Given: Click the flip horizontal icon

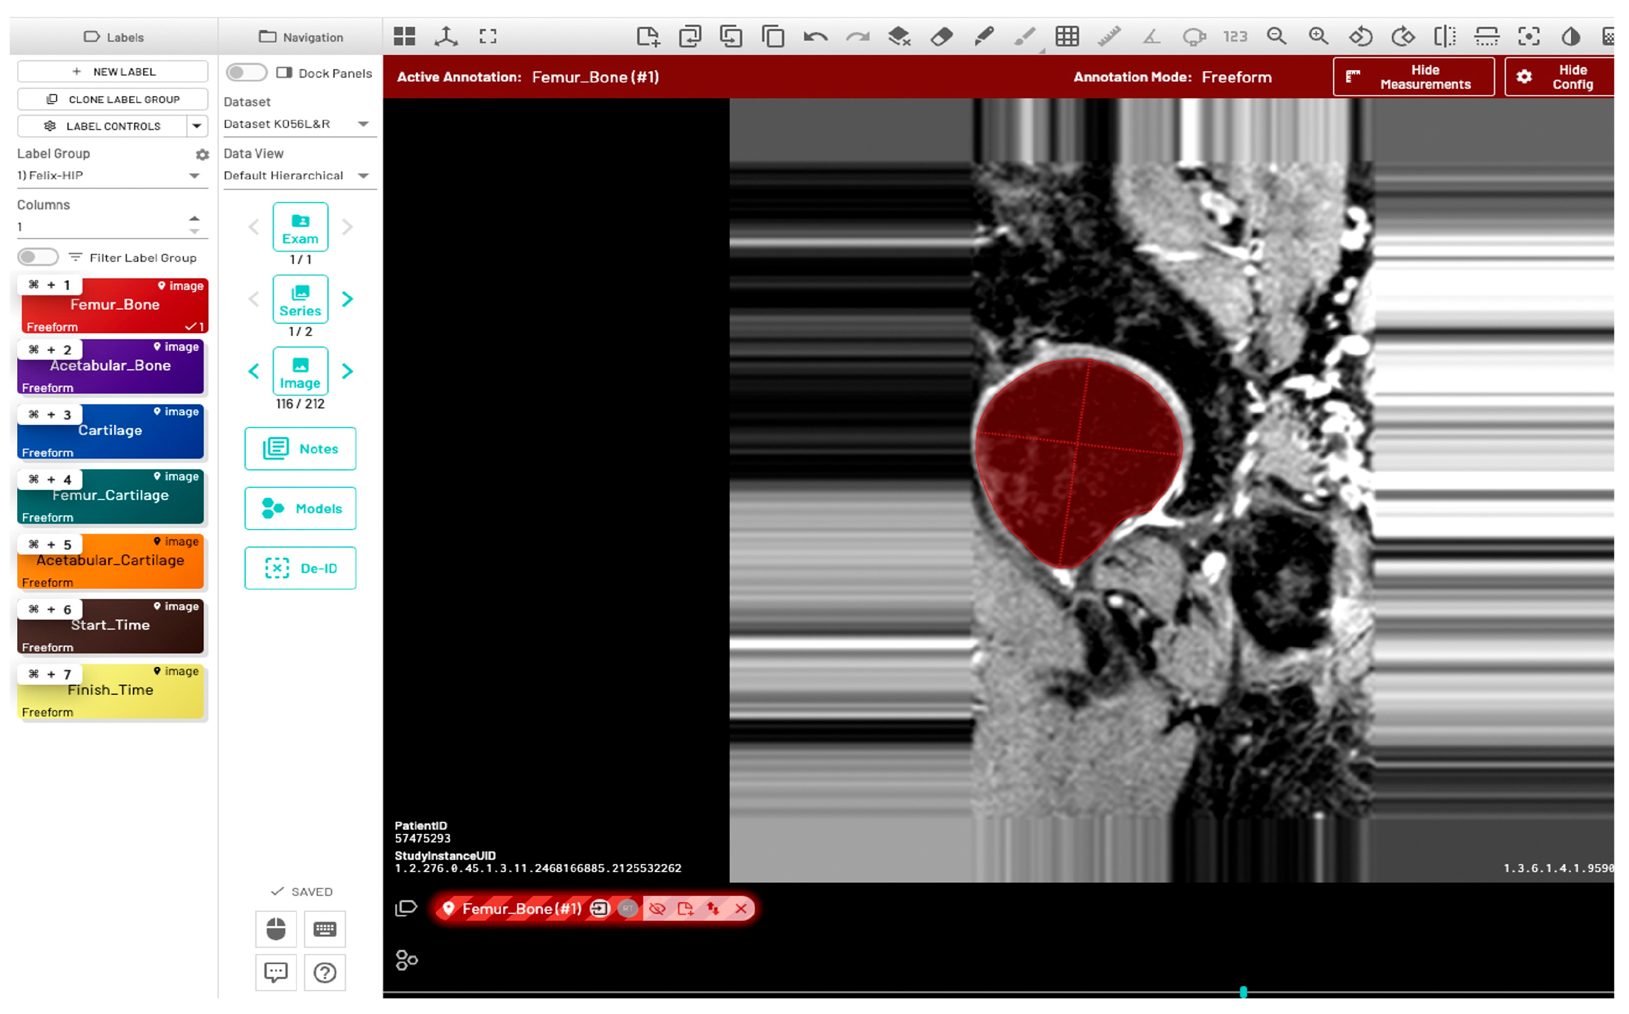Looking at the screenshot, I should point(1445,36).
